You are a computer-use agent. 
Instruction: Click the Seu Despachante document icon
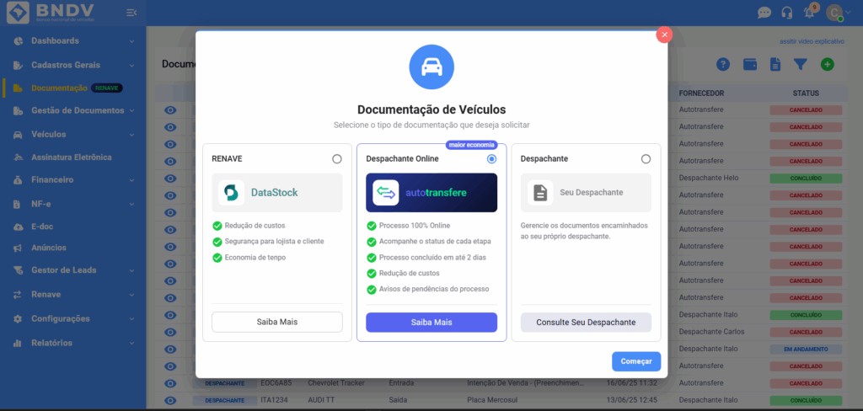pyautogui.click(x=540, y=193)
